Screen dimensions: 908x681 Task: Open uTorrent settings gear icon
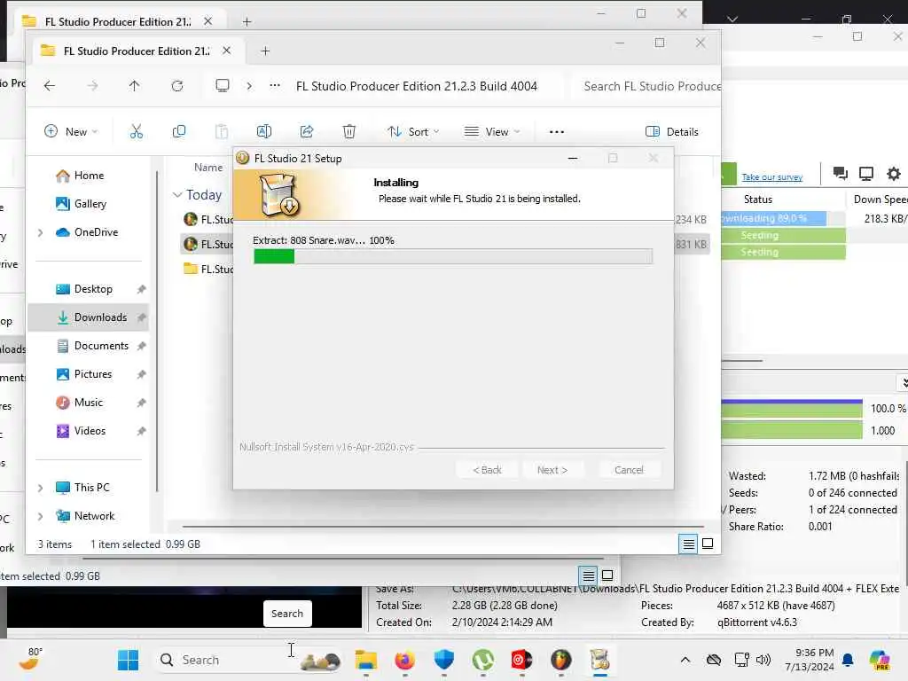point(894,174)
